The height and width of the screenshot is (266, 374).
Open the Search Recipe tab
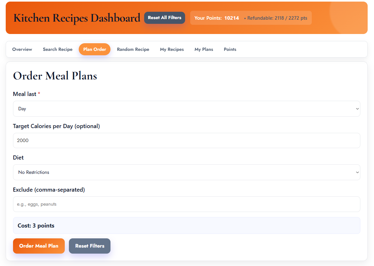coord(57,49)
